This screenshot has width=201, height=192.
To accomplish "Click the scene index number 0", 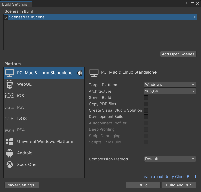I will (x=195, y=17).
